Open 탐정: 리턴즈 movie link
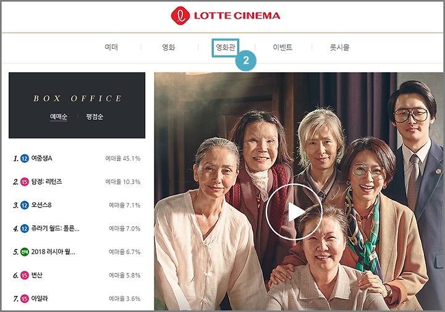Viewport: 445px width, 312px height. click(x=46, y=182)
